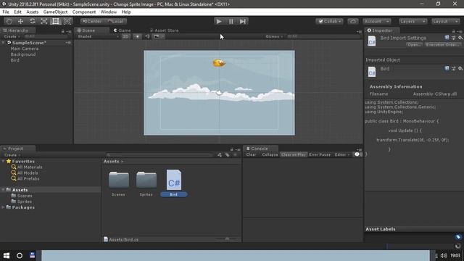
Task: Open scene effects dropdown arrow
Action: (x=162, y=36)
